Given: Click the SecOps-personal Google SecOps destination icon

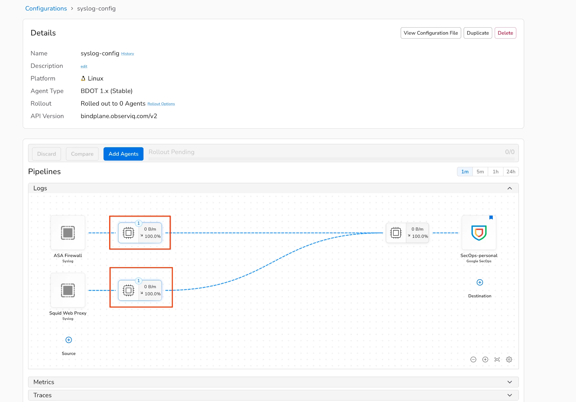Looking at the screenshot, I should click(479, 233).
